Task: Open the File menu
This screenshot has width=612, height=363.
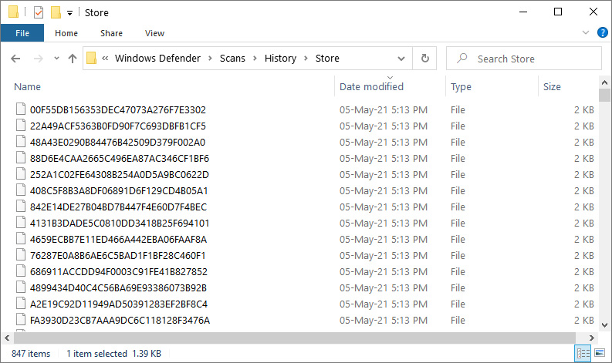Action: [22, 33]
